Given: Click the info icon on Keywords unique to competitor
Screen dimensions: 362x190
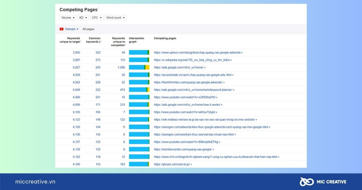Looking at the screenshot, I should click(x=126, y=45).
